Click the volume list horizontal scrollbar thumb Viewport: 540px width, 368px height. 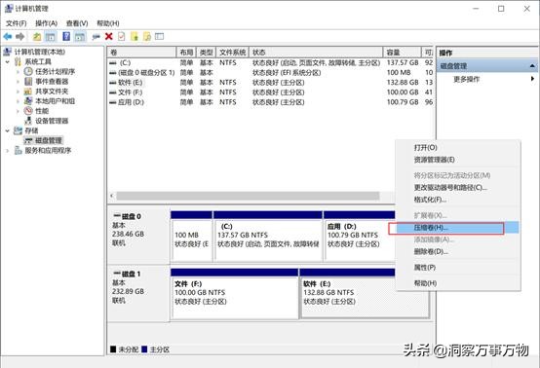[248, 196]
